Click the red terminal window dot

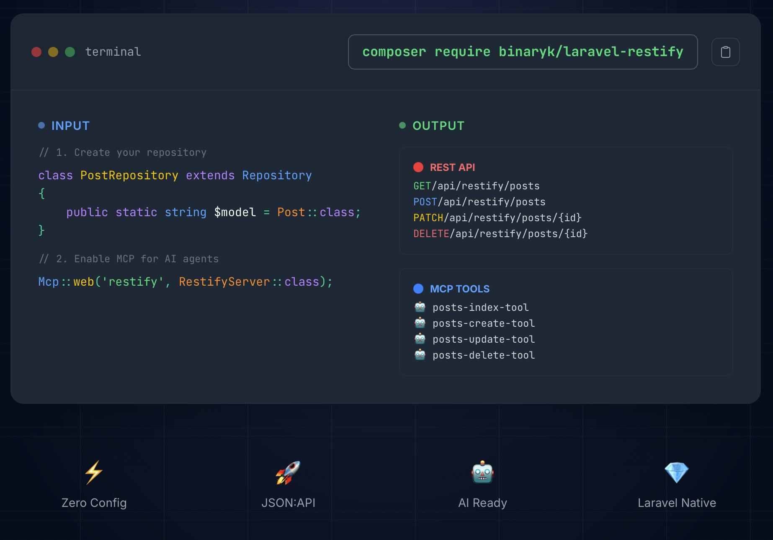[x=36, y=52]
